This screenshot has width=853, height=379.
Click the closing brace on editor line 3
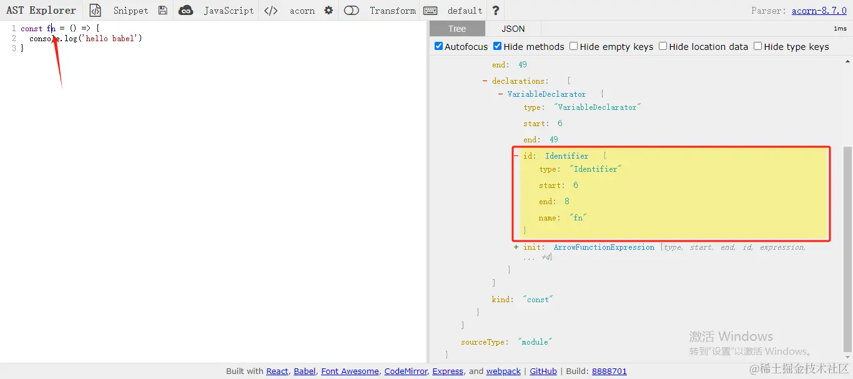[22, 48]
